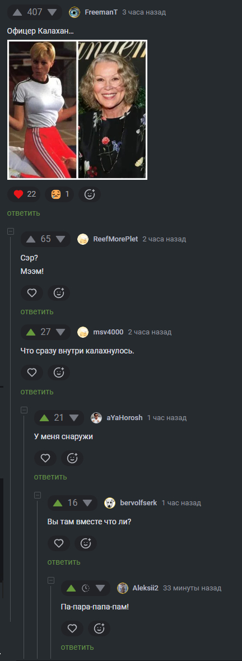This screenshot has width=242, height=661.
Task: Collapse the thread starting at aYaHorosh's comment
Action: click(25, 409)
